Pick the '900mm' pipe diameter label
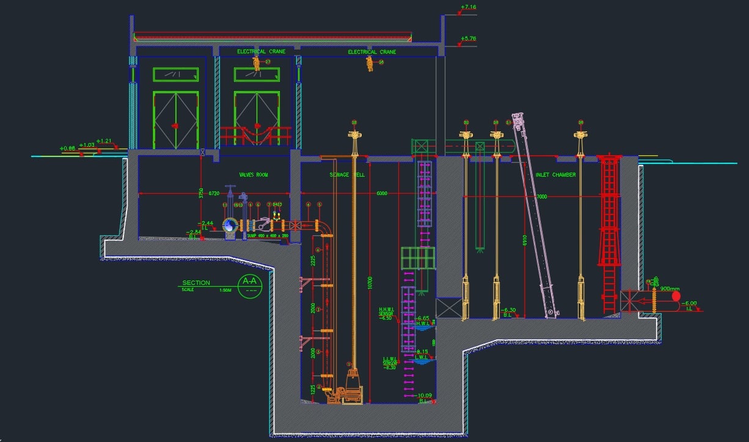This screenshot has height=442, width=749. point(669,289)
